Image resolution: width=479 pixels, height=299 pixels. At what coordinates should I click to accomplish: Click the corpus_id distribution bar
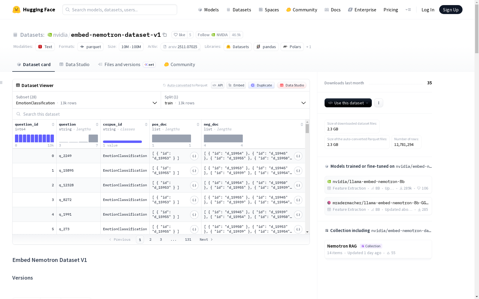pyautogui.click(x=122, y=142)
